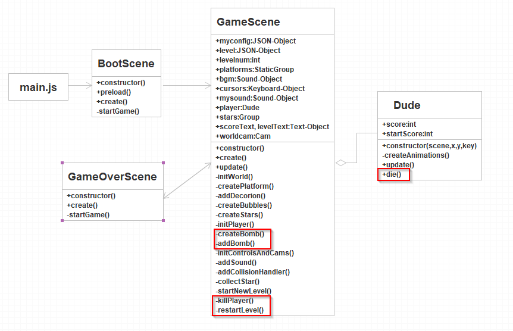Image resolution: width=513 pixels, height=331 pixels.
Task: Select the -createAnimations() method in Dude
Action: click(415, 155)
